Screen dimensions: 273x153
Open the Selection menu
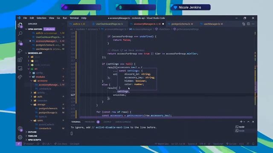point(41,18)
